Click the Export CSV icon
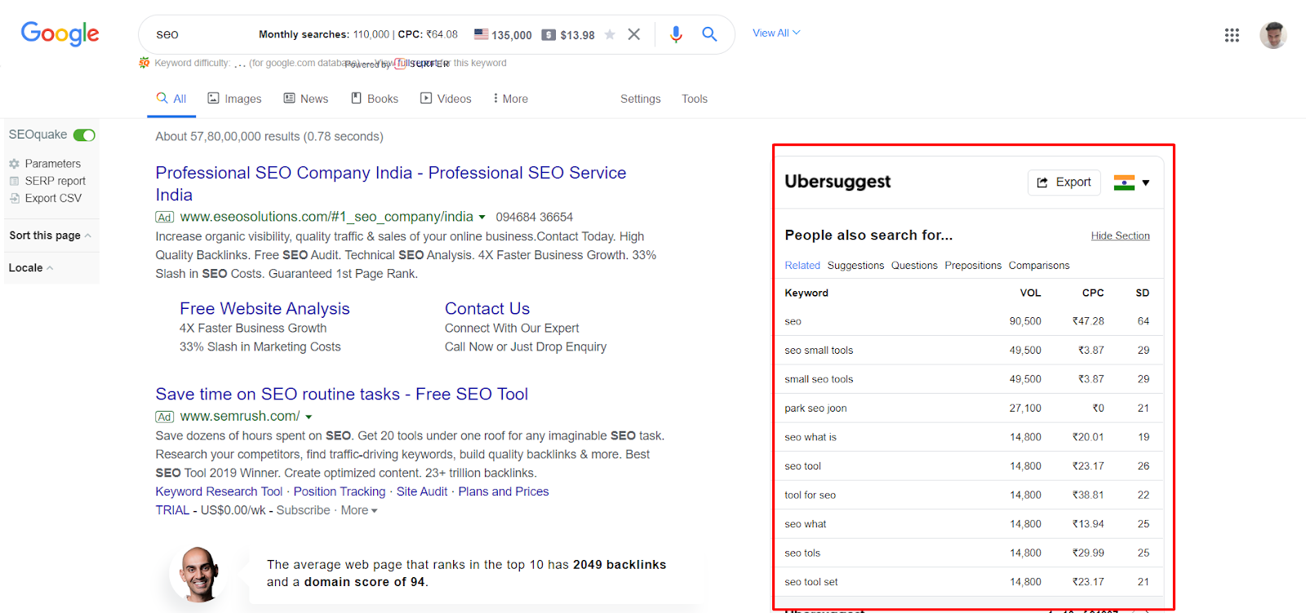This screenshot has width=1306, height=613. (14, 198)
